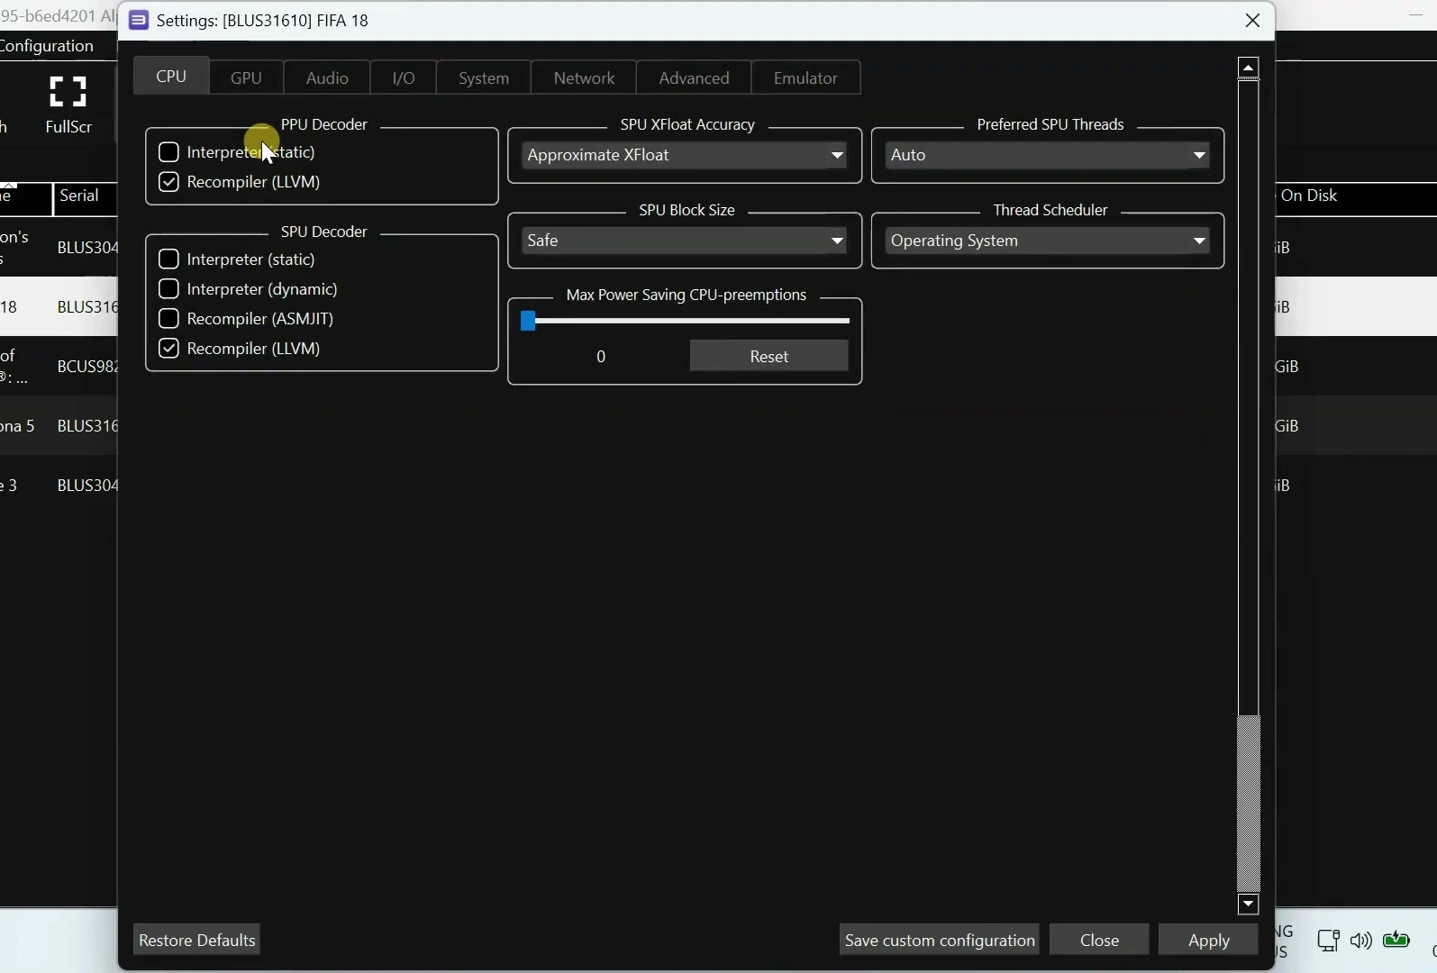
Task: Open the Configuration menu in the main window
Action: tap(47, 46)
